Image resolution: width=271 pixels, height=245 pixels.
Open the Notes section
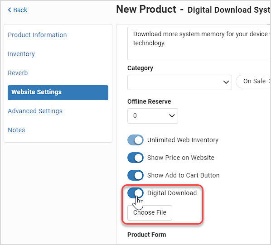click(16, 130)
